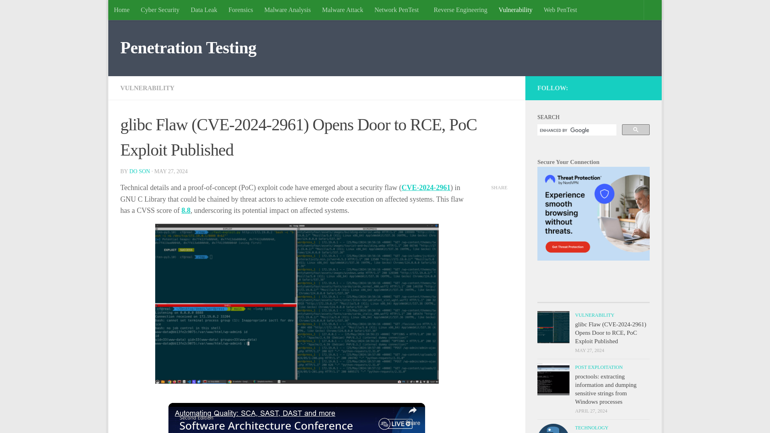Click the Share icon next to article

499,187
